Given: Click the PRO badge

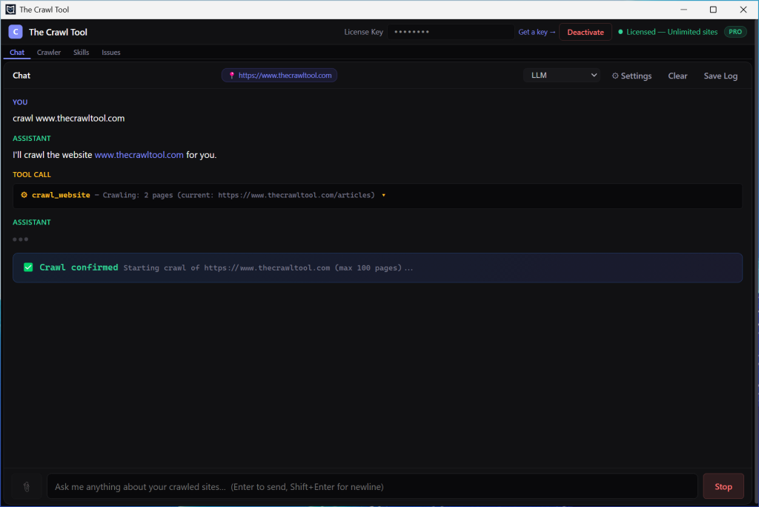Looking at the screenshot, I should click(x=735, y=32).
